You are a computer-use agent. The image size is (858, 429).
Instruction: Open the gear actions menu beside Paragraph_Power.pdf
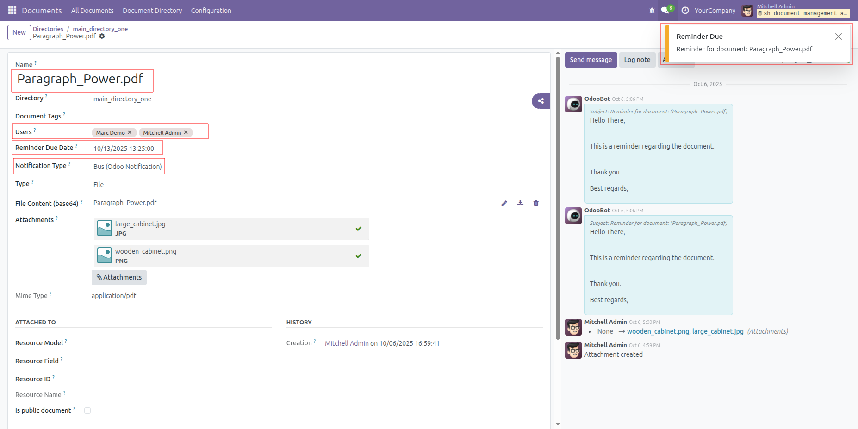[102, 36]
